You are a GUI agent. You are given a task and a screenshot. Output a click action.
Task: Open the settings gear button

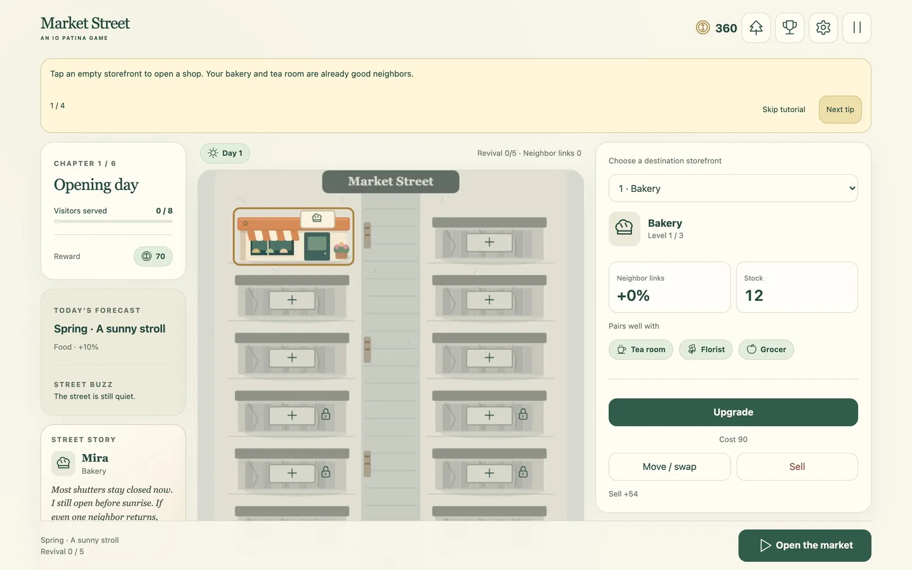click(x=823, y=28)
